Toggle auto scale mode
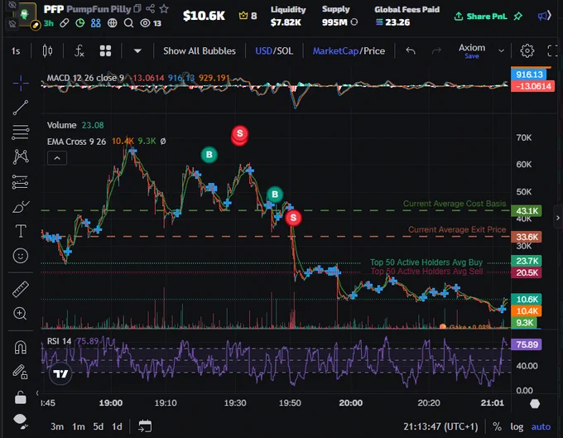The height and width of the screenshot is (438, 563). [541, 426]
